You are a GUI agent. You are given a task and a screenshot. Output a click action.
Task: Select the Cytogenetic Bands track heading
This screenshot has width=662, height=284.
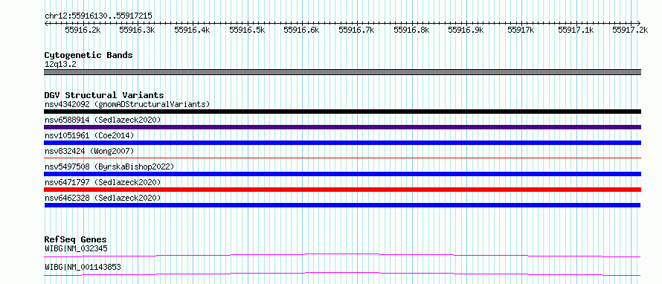click(x=89, y=55)
